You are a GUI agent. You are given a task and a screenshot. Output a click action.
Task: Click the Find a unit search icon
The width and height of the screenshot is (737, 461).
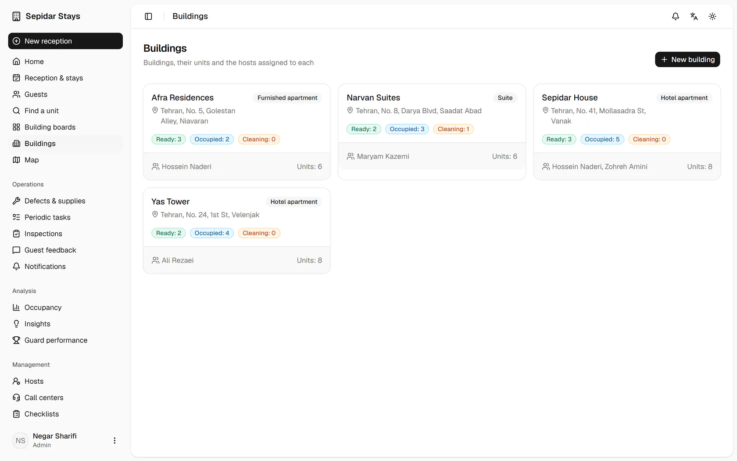point(16,111)
